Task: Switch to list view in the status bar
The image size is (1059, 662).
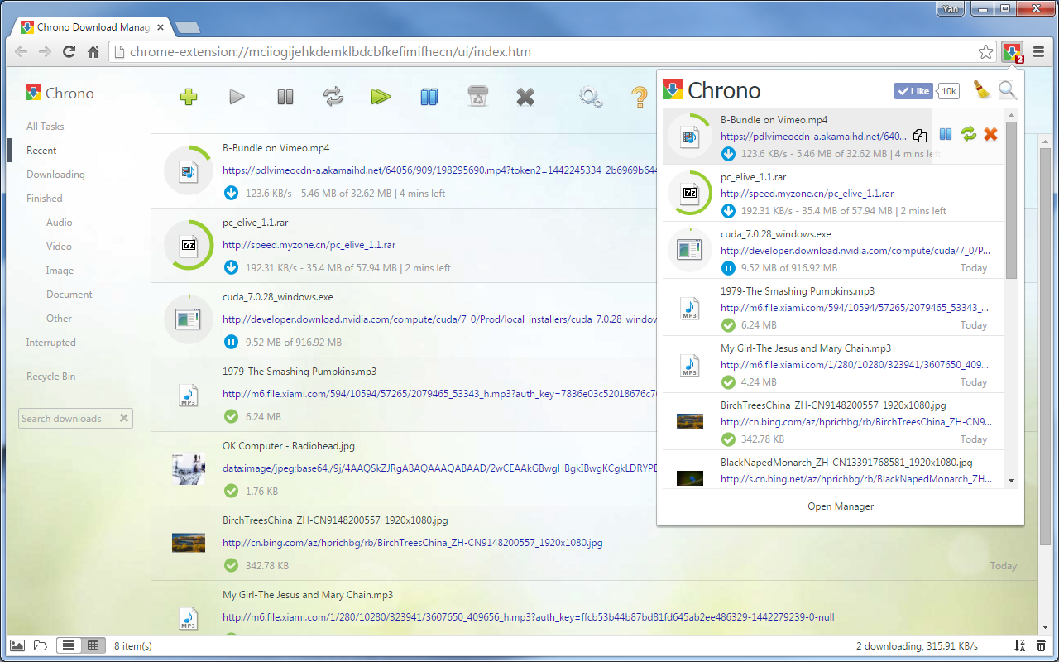Action: [69, 645]
